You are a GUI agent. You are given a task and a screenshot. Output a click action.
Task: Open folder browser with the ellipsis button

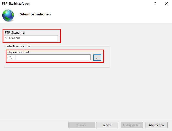click(97, 58)
